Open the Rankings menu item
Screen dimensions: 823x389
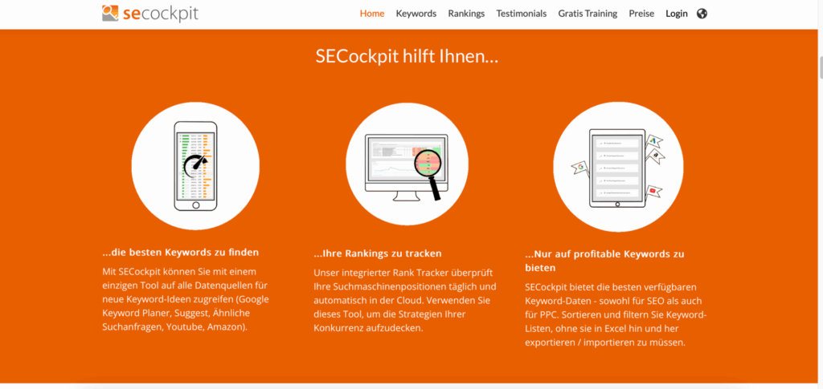(466, 14)
